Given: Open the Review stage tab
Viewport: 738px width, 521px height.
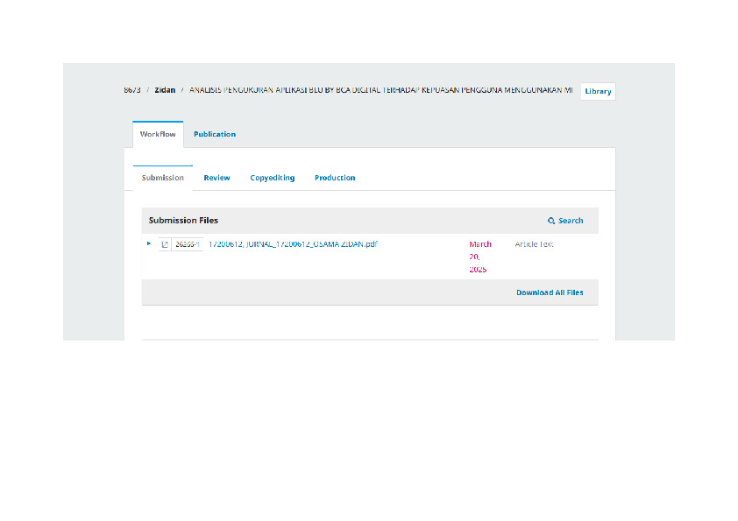Looking at the screenshot, I should [216, 178].
